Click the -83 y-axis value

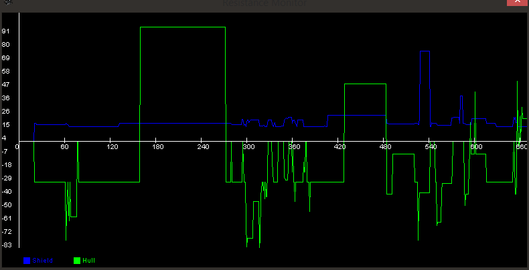7,245
